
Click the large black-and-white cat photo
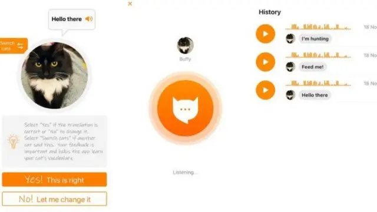coord(54,75)
